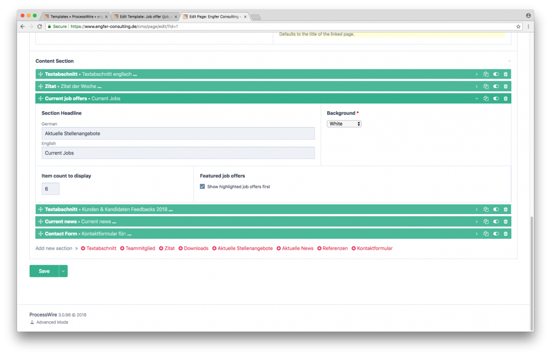This screenshot has width=551, height=356.
Task: Clone the Textabschnitt englisch section
Action: 486,74
